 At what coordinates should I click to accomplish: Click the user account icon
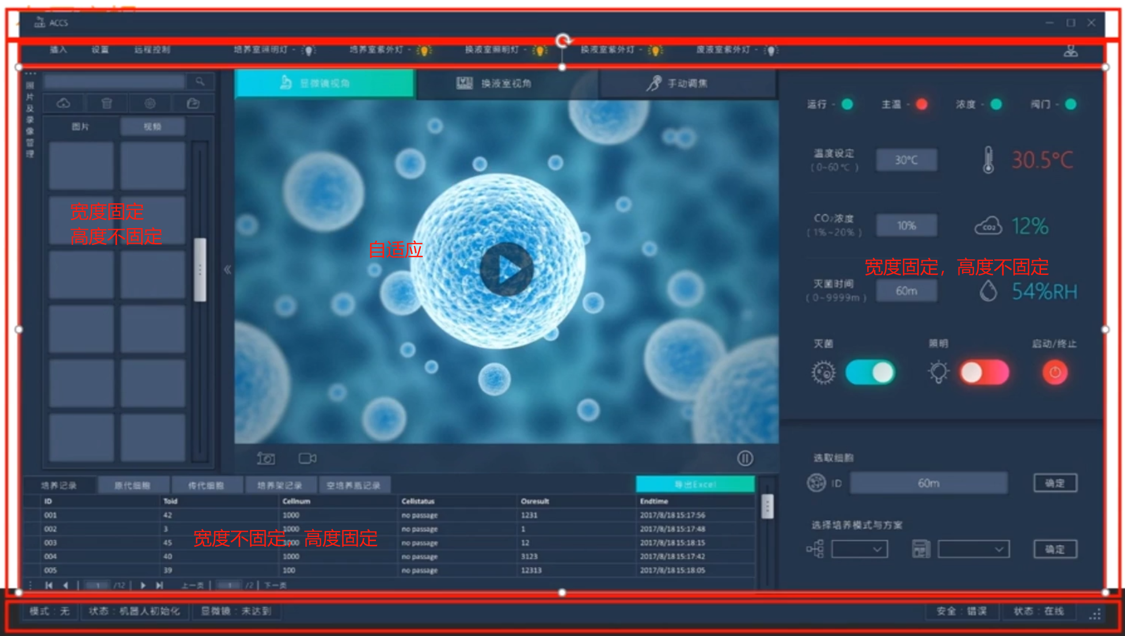[x=1070, y=51]
